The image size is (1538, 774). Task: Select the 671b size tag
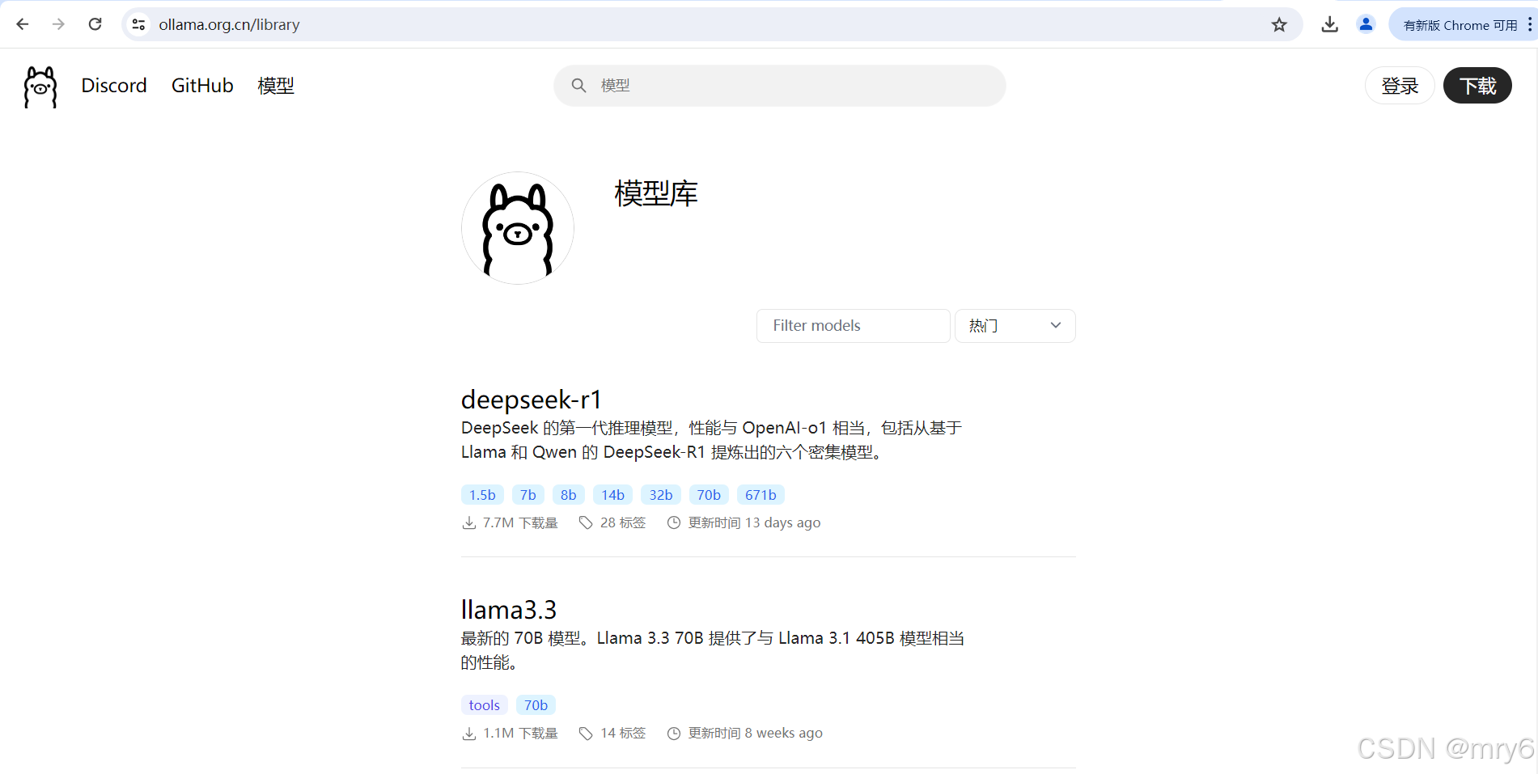(x=761, y=495)
